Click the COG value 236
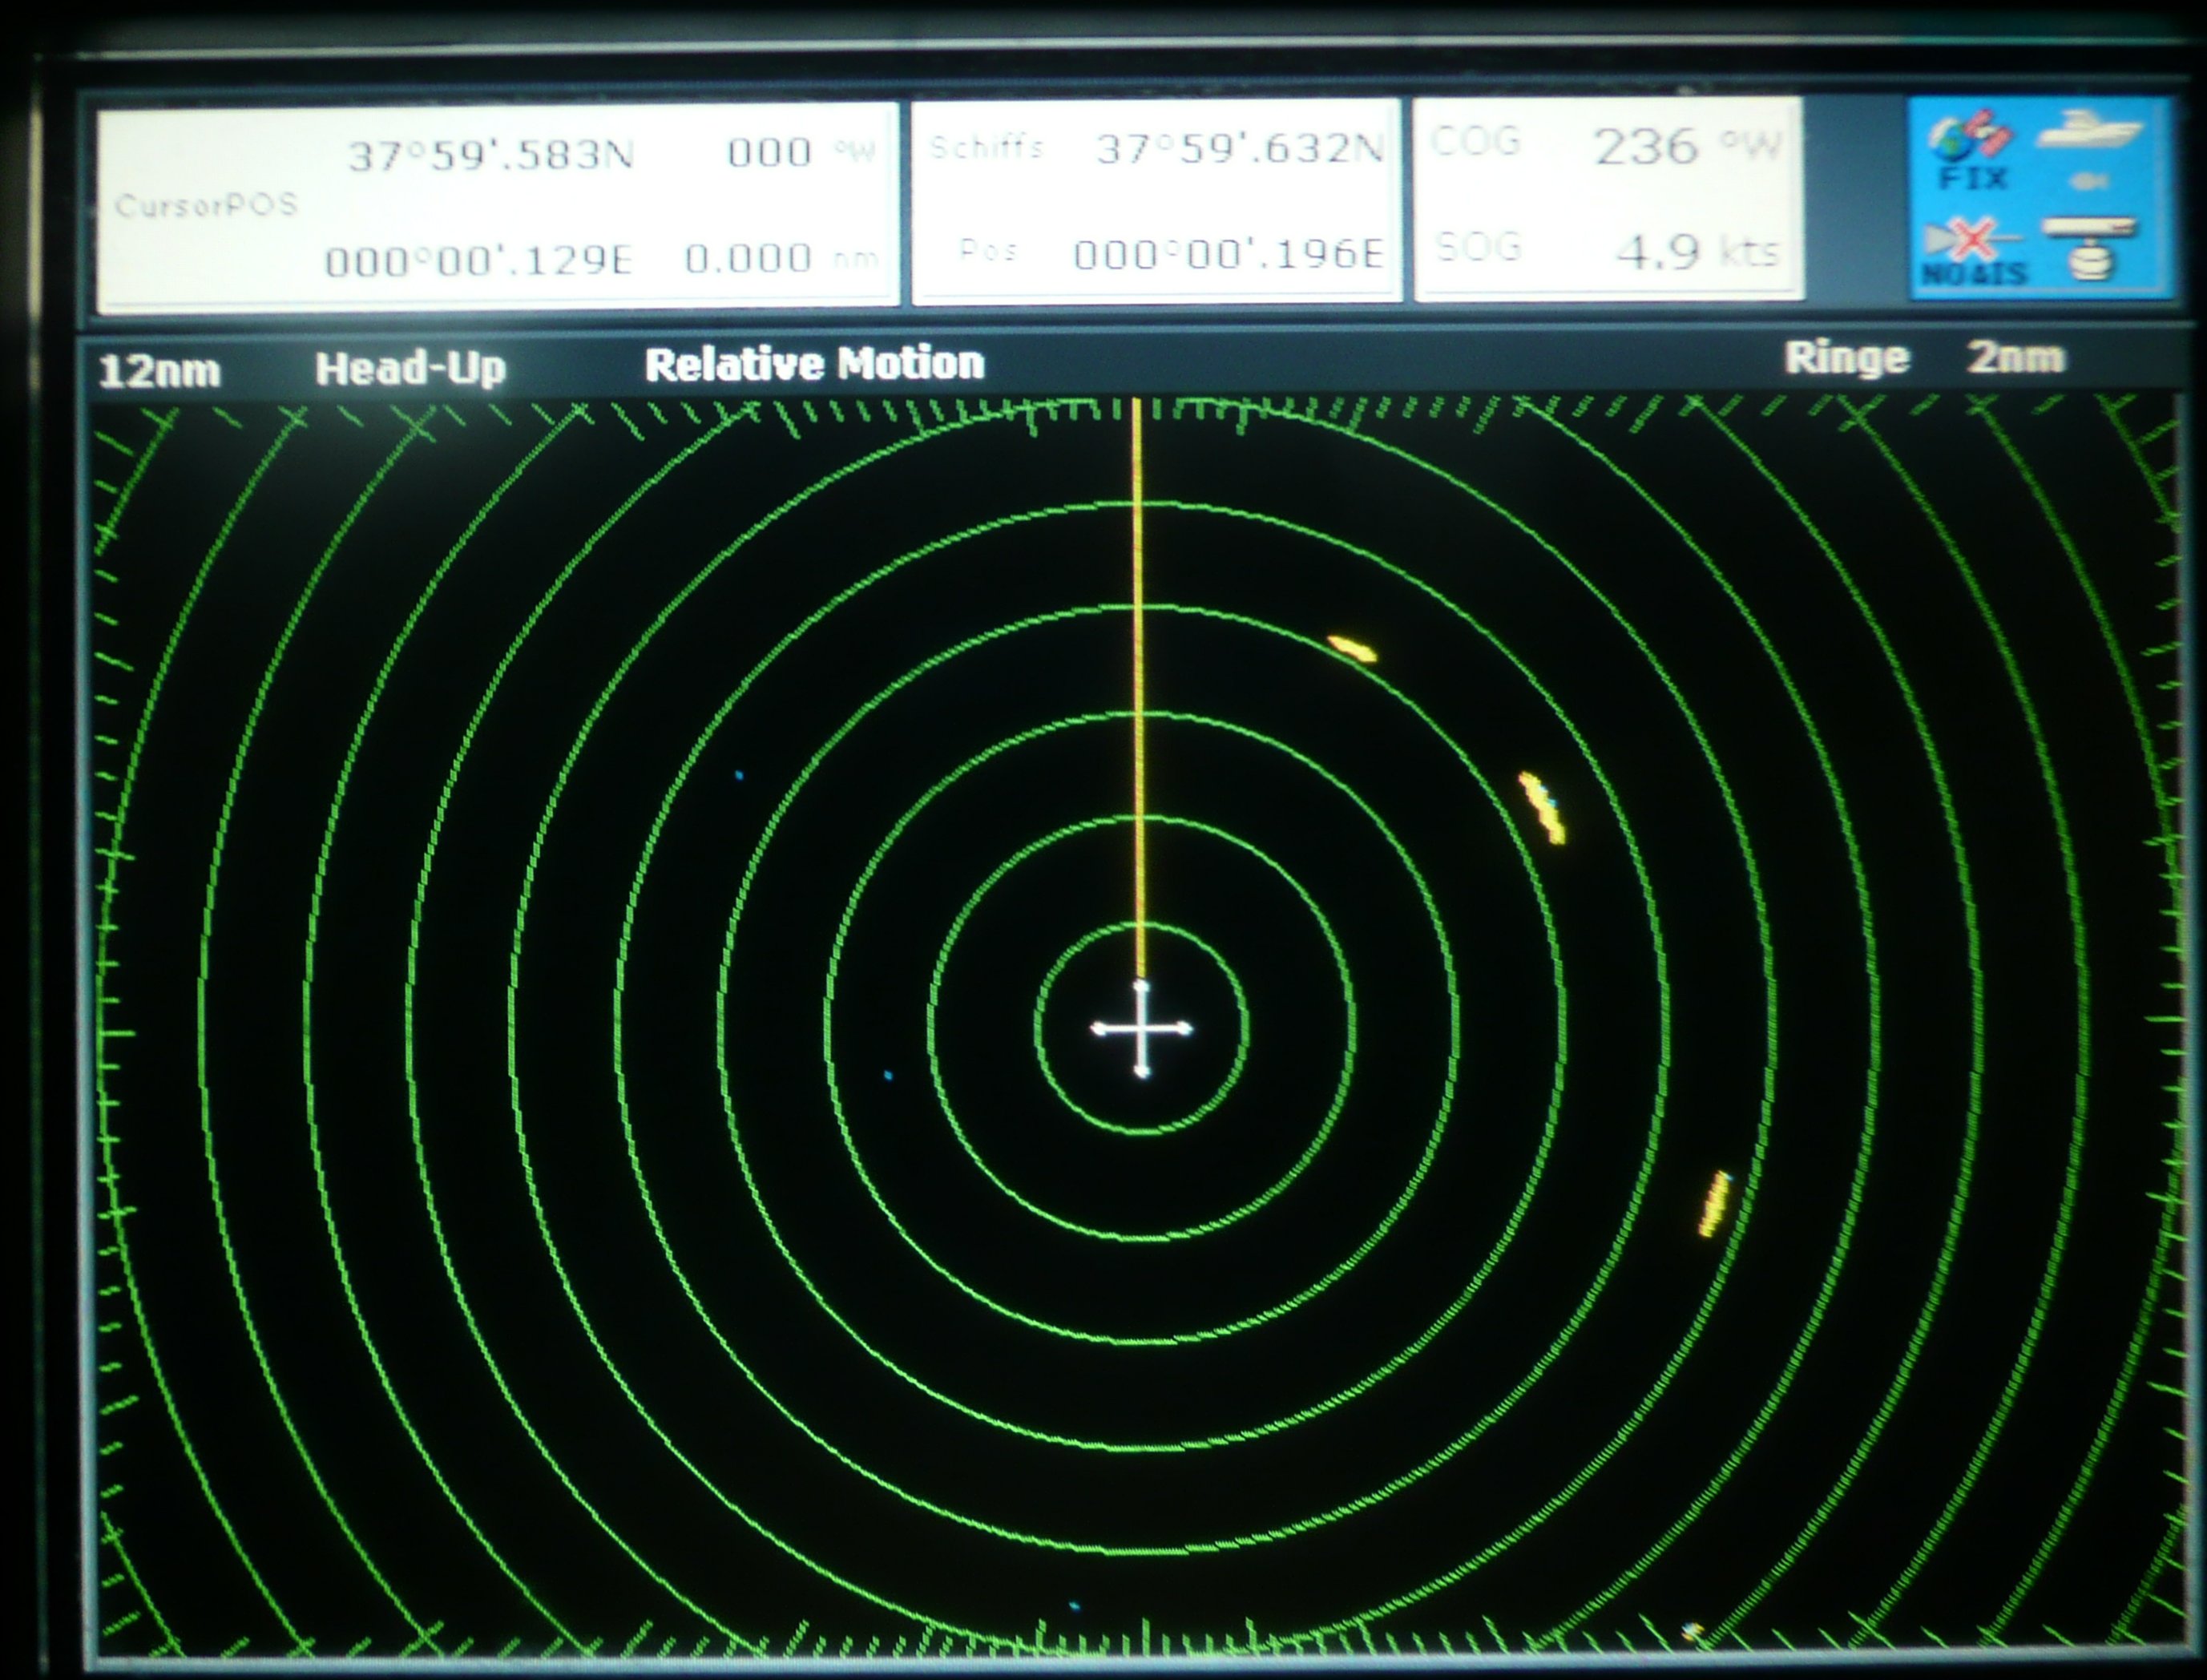 click(1645, 146)
